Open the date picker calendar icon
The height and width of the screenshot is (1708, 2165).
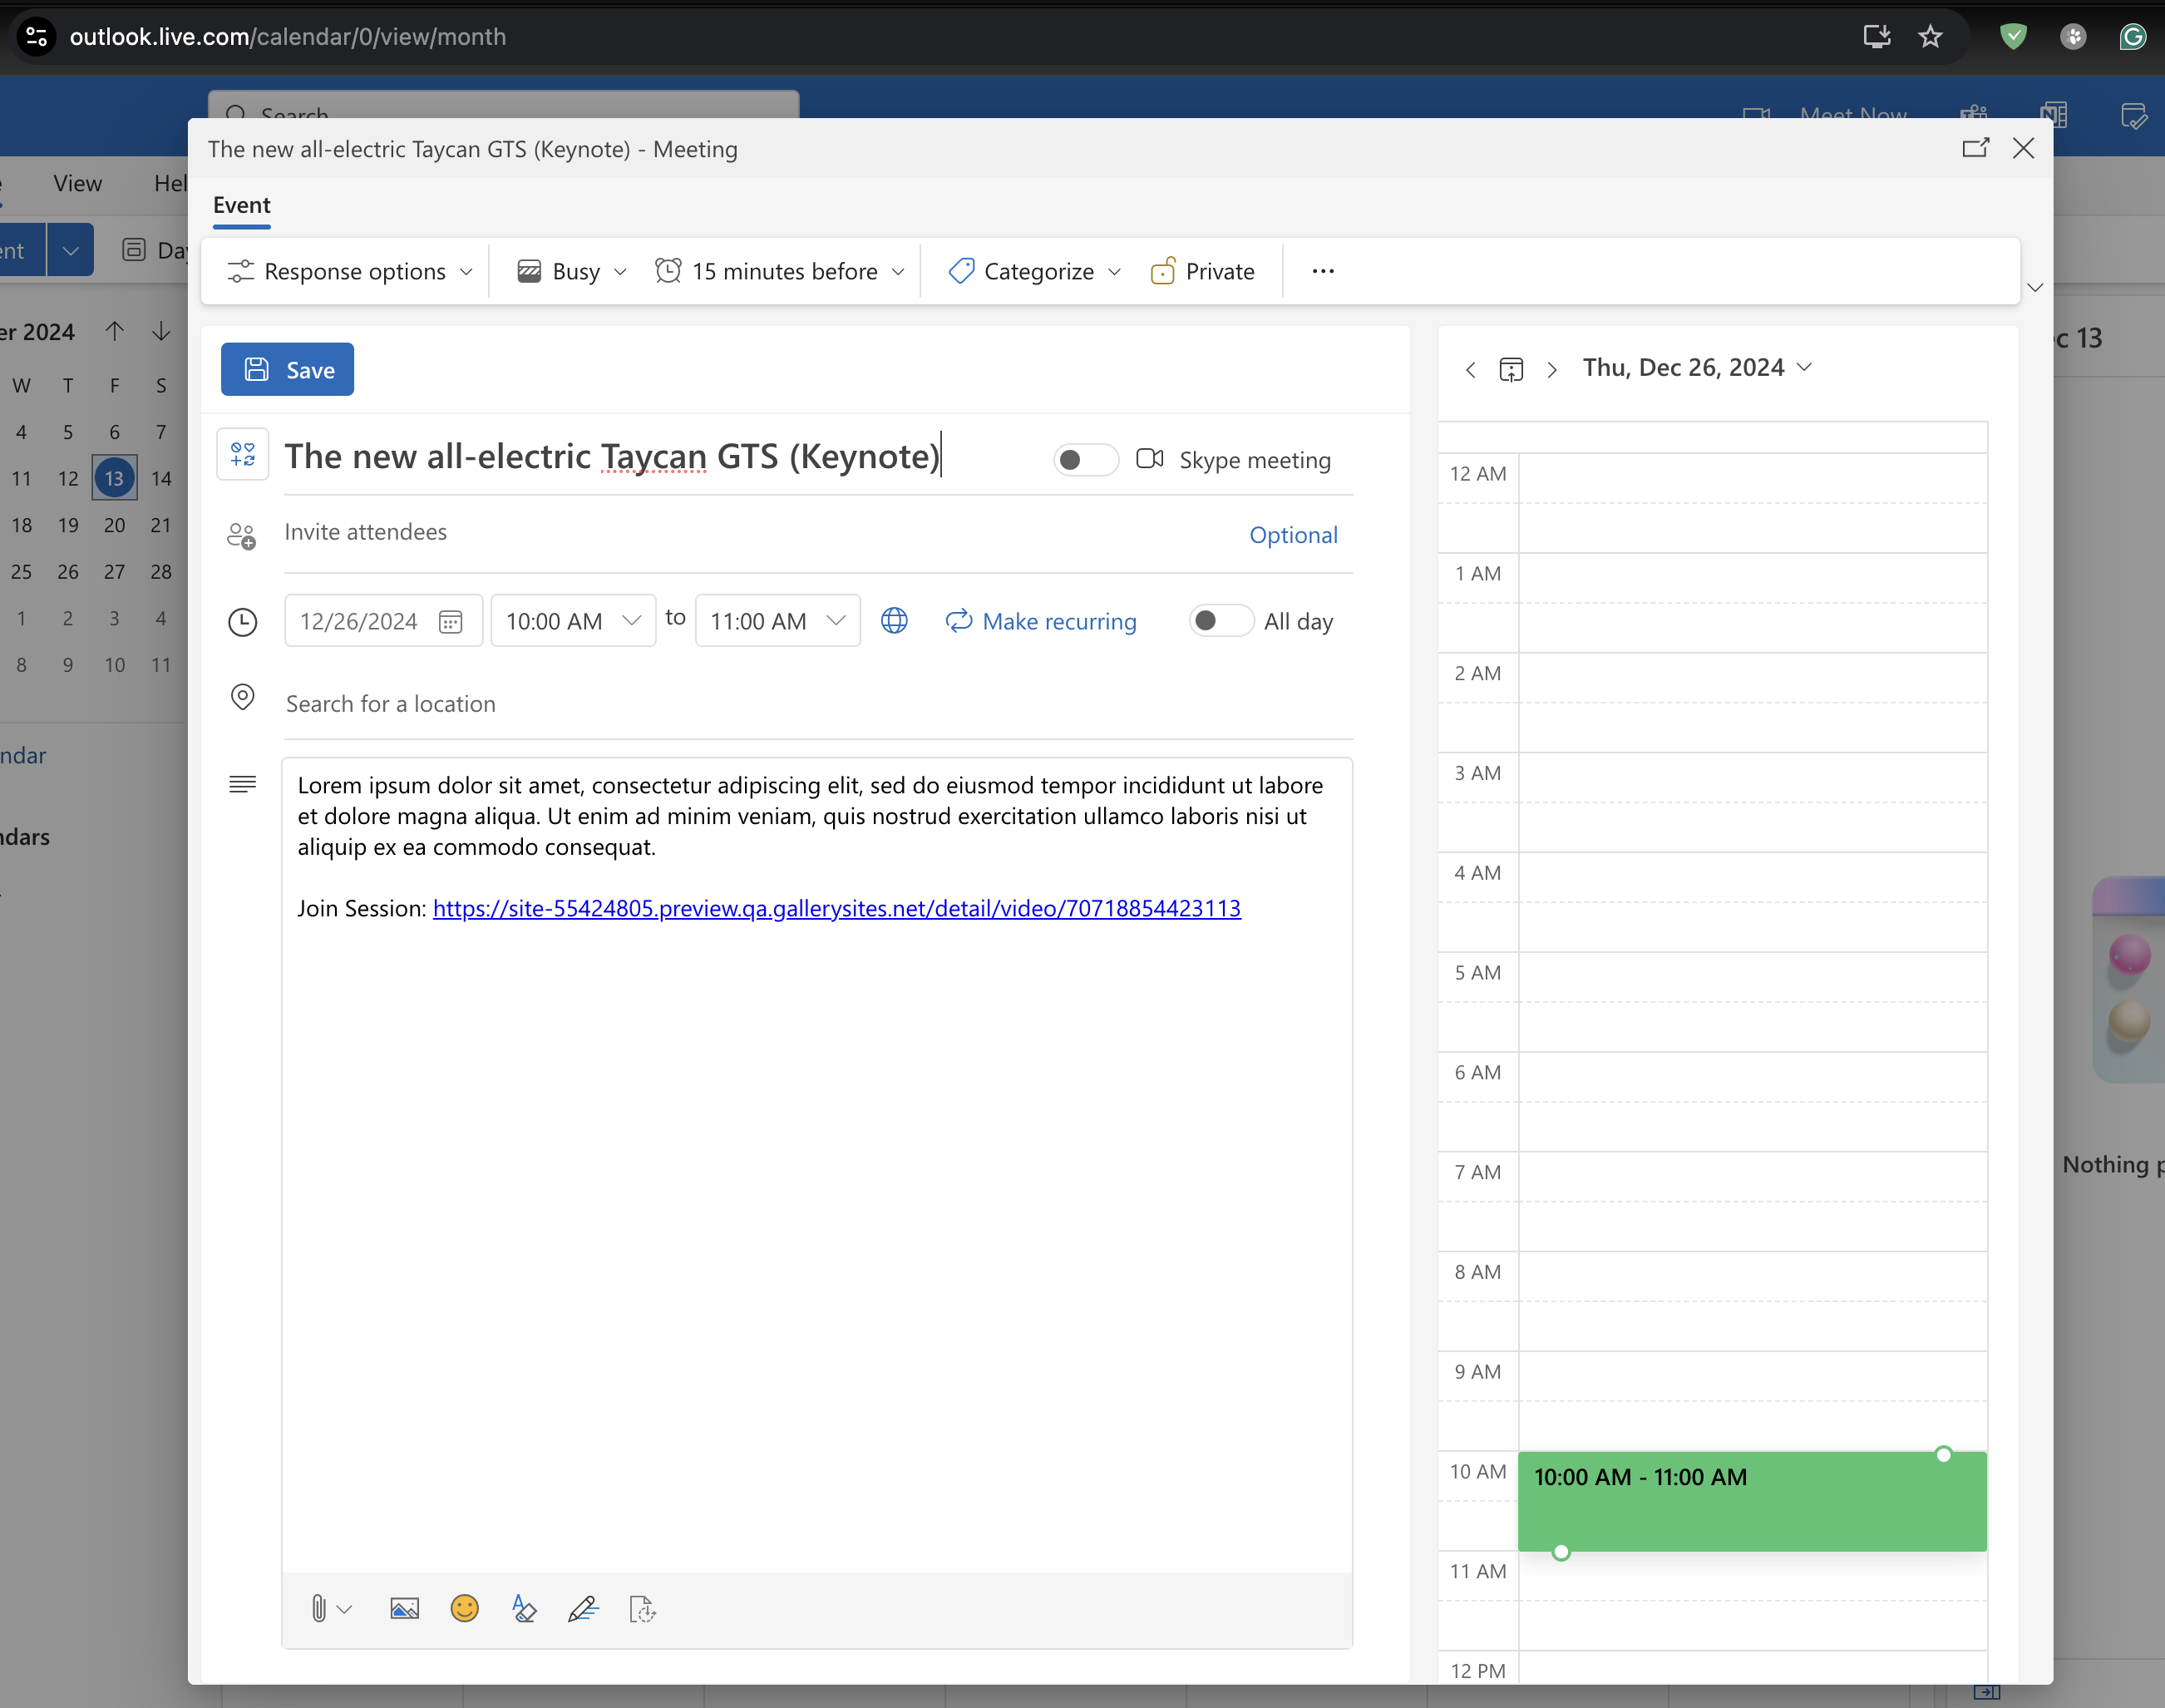coord(451,622)
